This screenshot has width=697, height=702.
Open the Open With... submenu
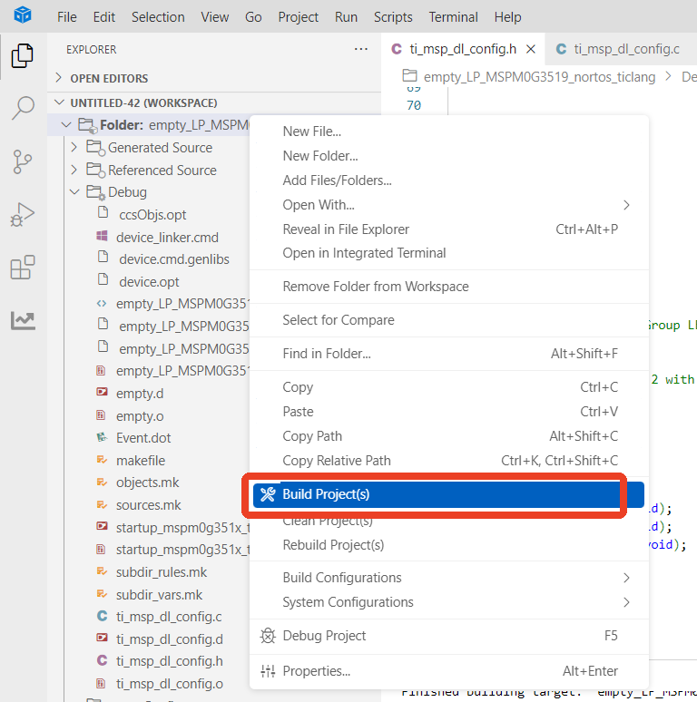point(449,205)
